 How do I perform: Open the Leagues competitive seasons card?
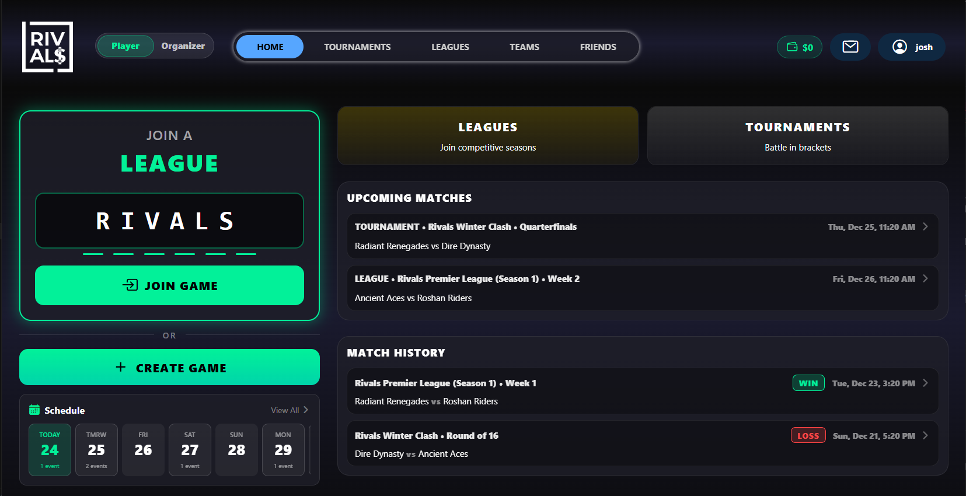coord(487,136)
